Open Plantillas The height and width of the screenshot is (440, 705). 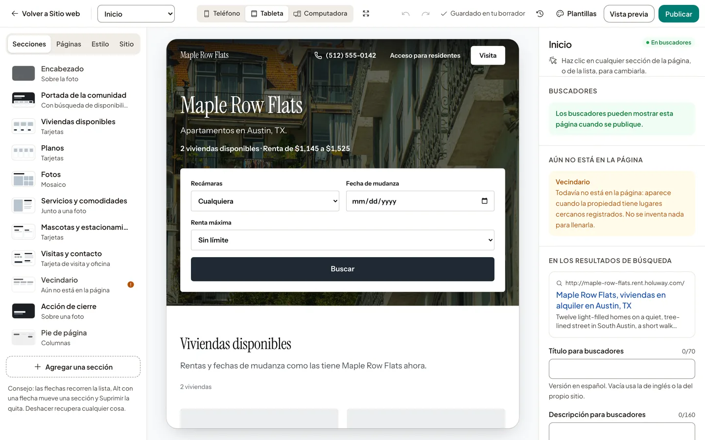click(x=576, y=14)
